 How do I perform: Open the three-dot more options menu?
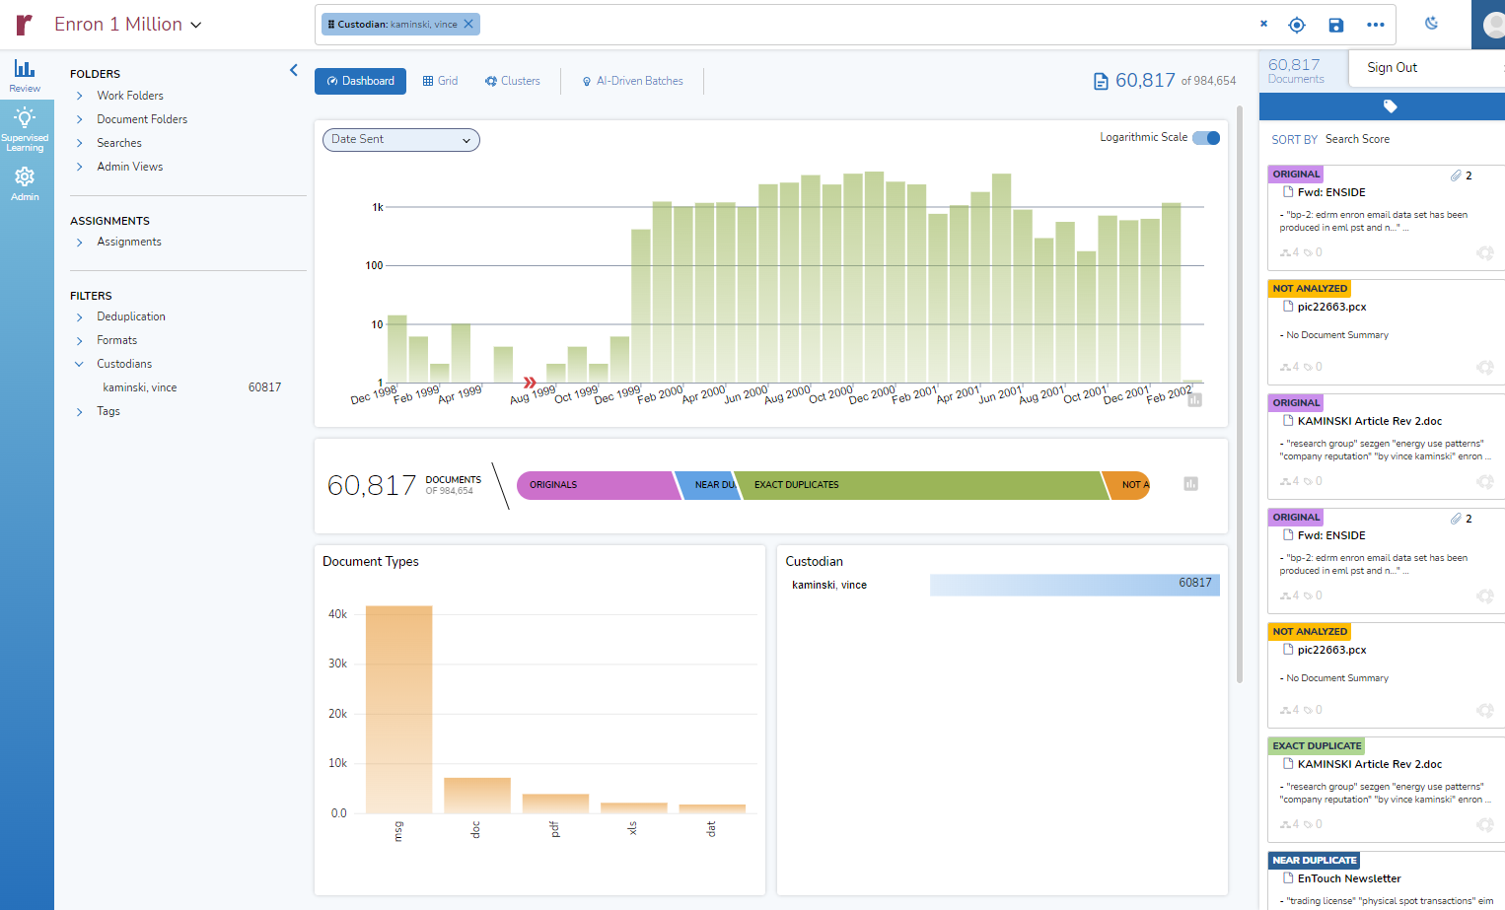(1375, 25)
